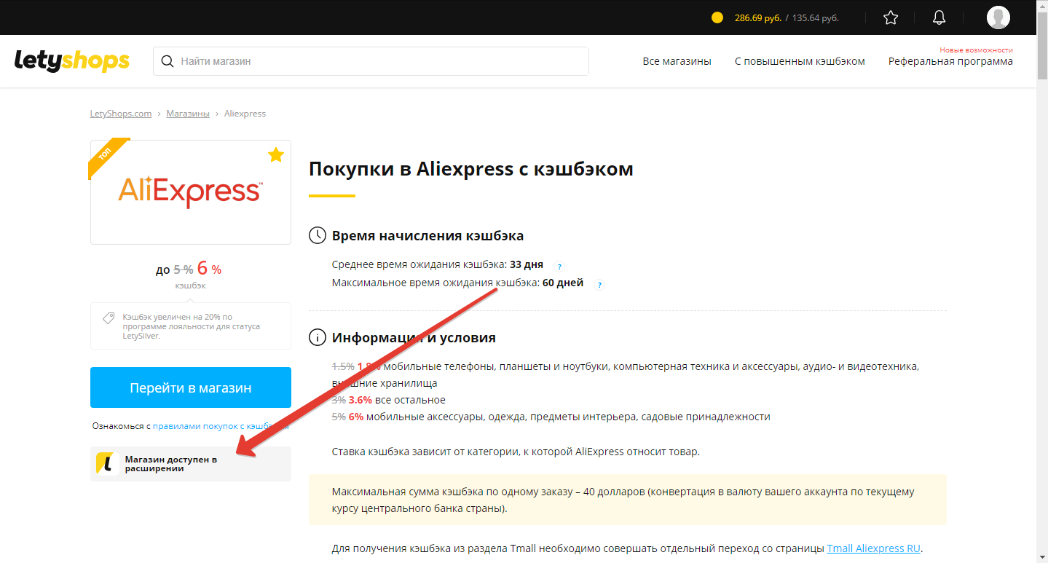This screenshot has width=1048, height=563.
Task: Click Новые возможности label
Action: point(976,50)
